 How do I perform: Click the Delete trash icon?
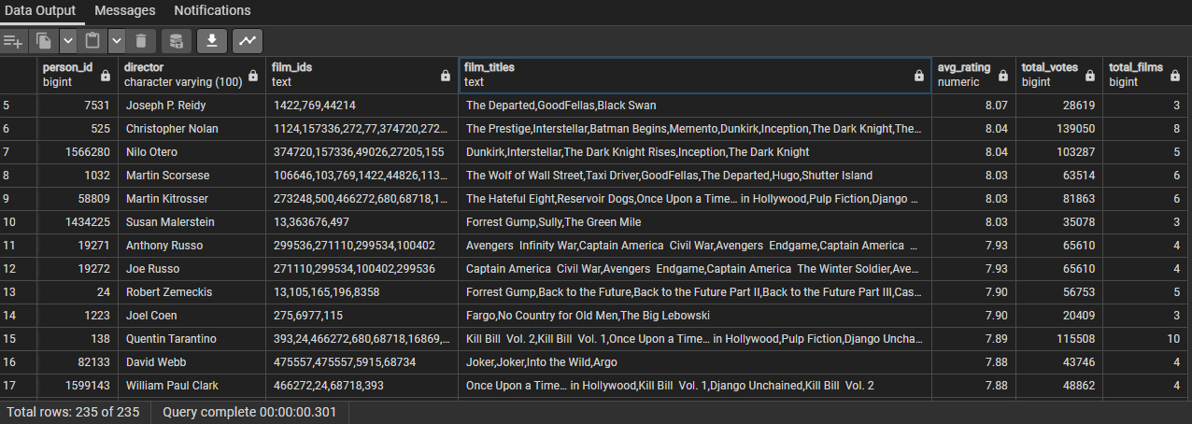click(140, 41)
